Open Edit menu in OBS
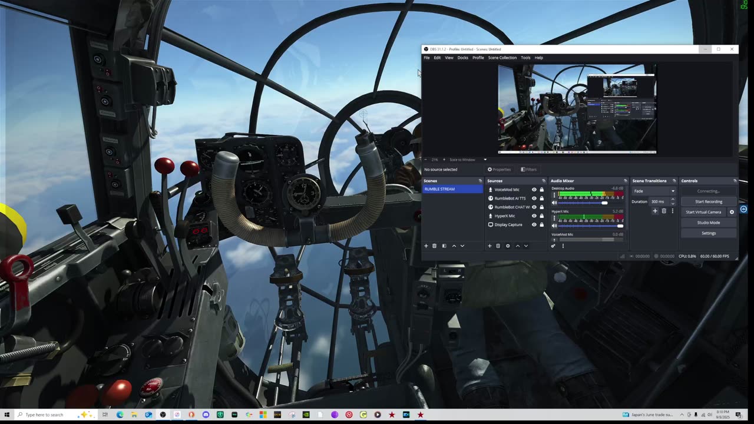The image size is (754, 424). 437,58
